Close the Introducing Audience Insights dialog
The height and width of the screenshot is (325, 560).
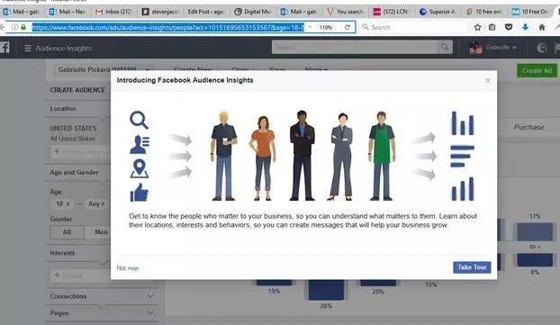[488, 81]
